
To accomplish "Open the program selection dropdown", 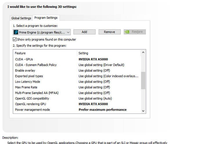I will coord(68,32).
